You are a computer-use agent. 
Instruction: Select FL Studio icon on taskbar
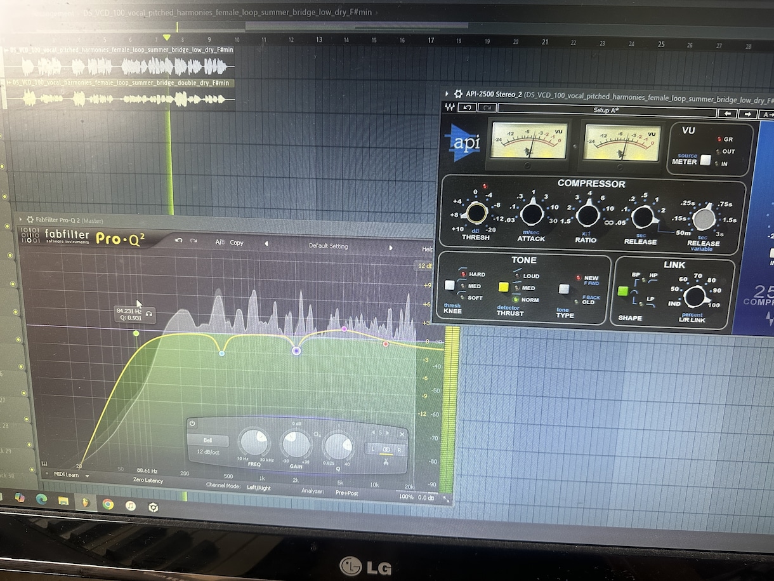tap(85, 502)
